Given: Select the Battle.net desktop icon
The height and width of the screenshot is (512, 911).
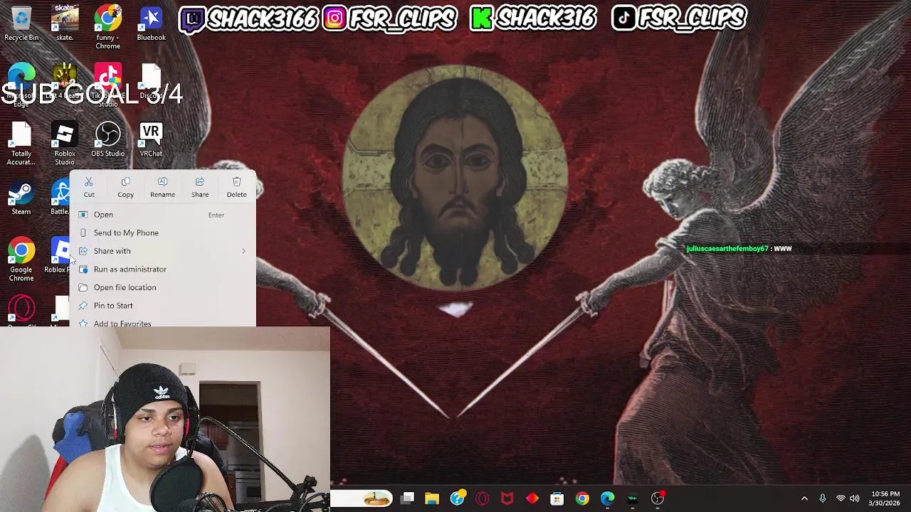Looking at the screenshot, I should point(60,198).
